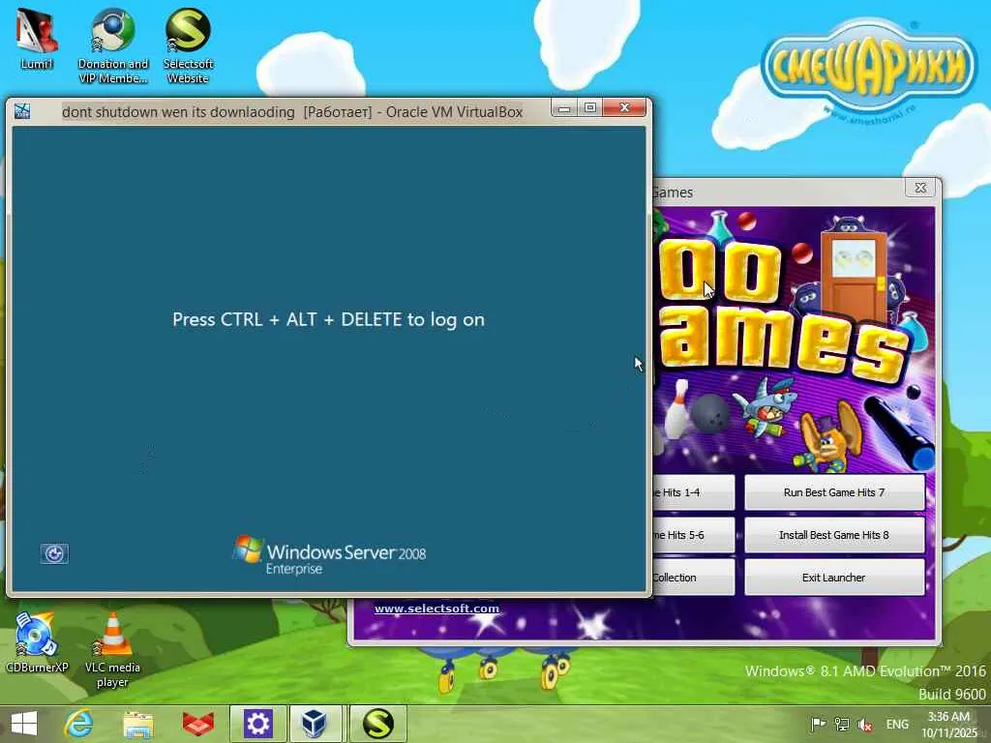Open the Selectsoft Website desktop shortcut
The height and width of the screenshot is (743, 991).
[x=188, y=45]
